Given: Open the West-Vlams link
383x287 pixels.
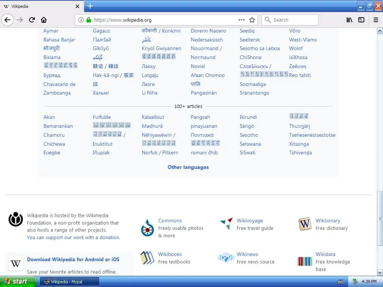Looking at the screenshot, I should click(303, 40).
